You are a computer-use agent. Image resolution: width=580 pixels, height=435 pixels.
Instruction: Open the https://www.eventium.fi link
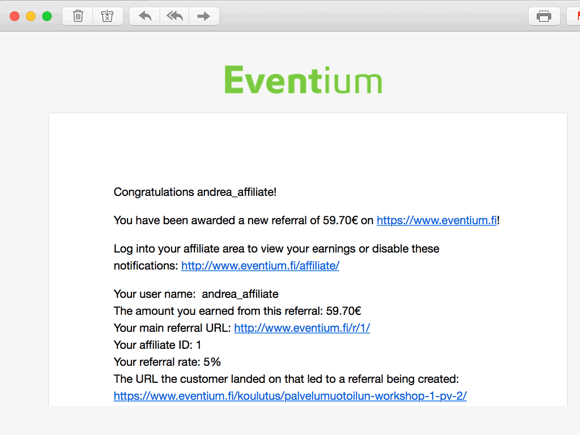click(437, 220)
